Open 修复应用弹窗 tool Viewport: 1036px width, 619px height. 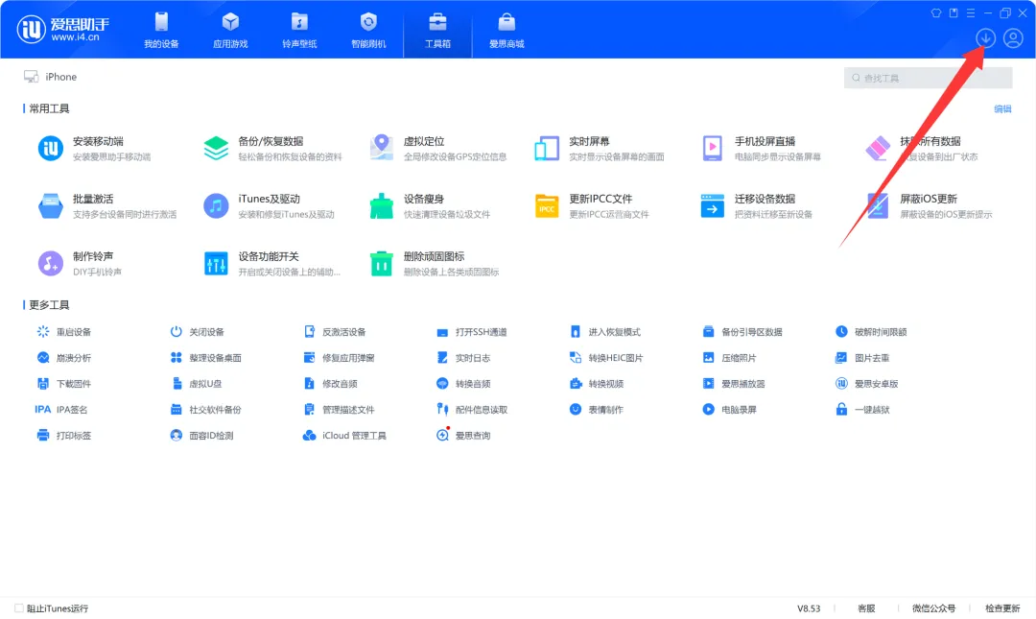339,358
